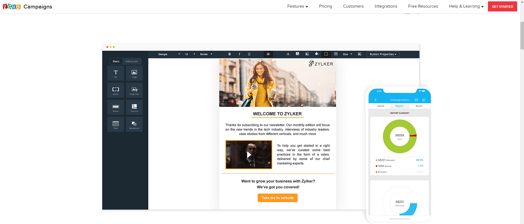Click the Take me to website button
The height and width of the screenshot is (224, 524).
pos(278,198)
